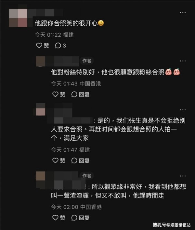Tap the heart on the 02:00 reply
The width and height of the screenshot is (195, 230).
55,218
